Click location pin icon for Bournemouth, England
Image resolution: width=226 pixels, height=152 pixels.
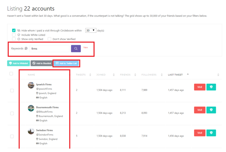[x=37, y=116]
